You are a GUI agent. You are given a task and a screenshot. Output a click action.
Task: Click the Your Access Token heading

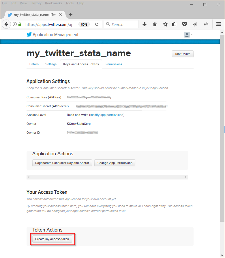[x=47, y=192]
